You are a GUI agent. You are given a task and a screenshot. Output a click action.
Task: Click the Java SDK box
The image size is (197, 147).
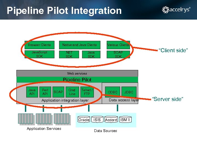coord(91,54)
